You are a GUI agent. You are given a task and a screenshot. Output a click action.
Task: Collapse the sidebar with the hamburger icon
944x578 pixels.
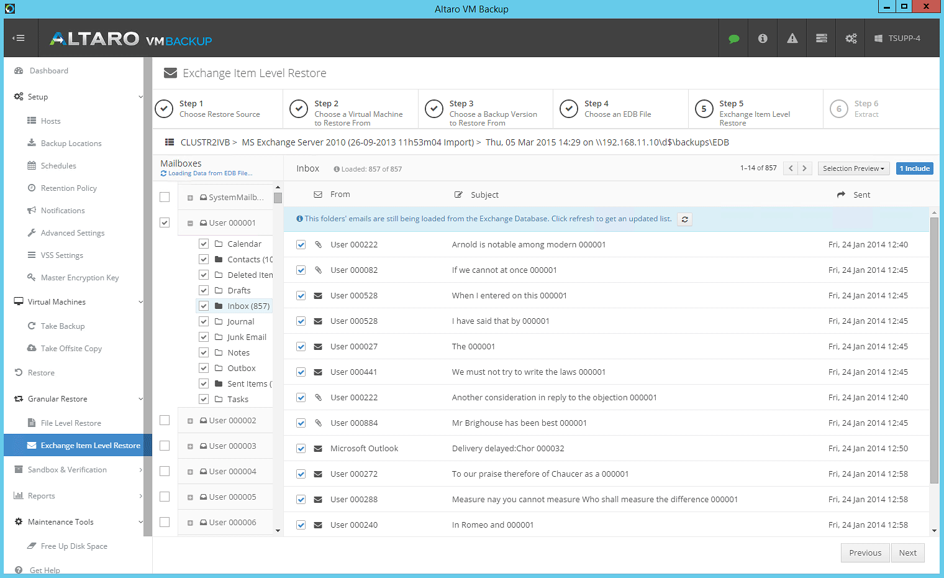tap(19, 38)
